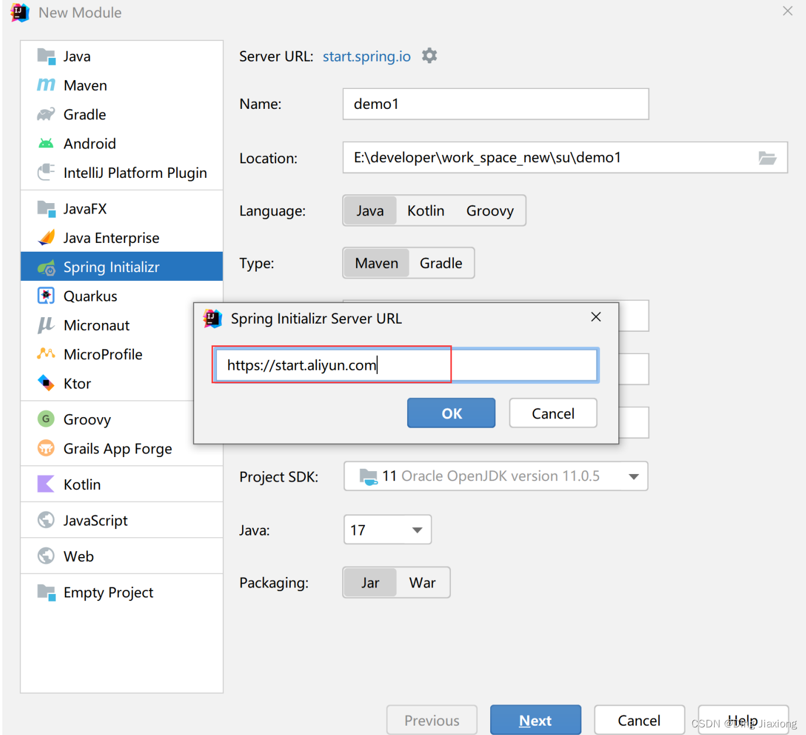Select Quarkus module type label

click(x=90, y=296)
